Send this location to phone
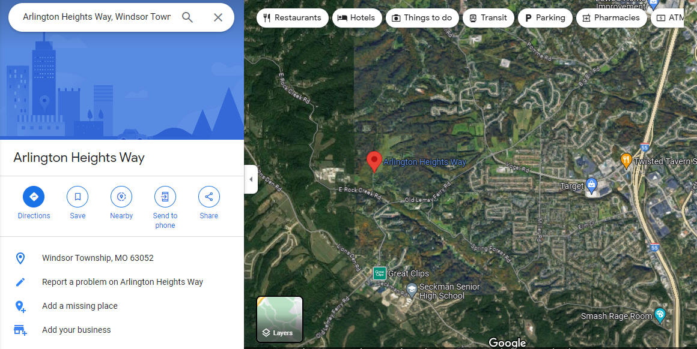This screenshot has width=697, height=349. (x=165, y=197)
